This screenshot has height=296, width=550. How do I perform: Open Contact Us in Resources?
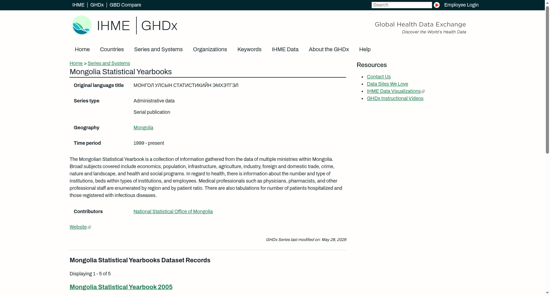pos(379,77)
